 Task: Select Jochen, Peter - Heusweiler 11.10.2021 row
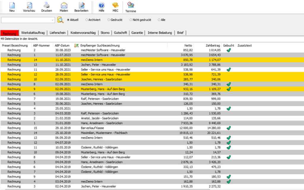[x=152, y=65]
